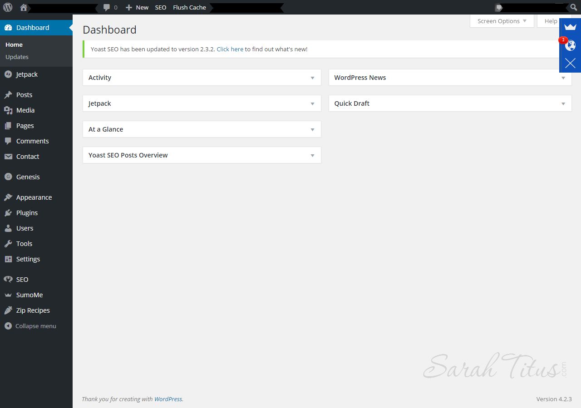Click the SumoMe sidebar label
This screenshot has width=581, height=408.
click(30, 295)
